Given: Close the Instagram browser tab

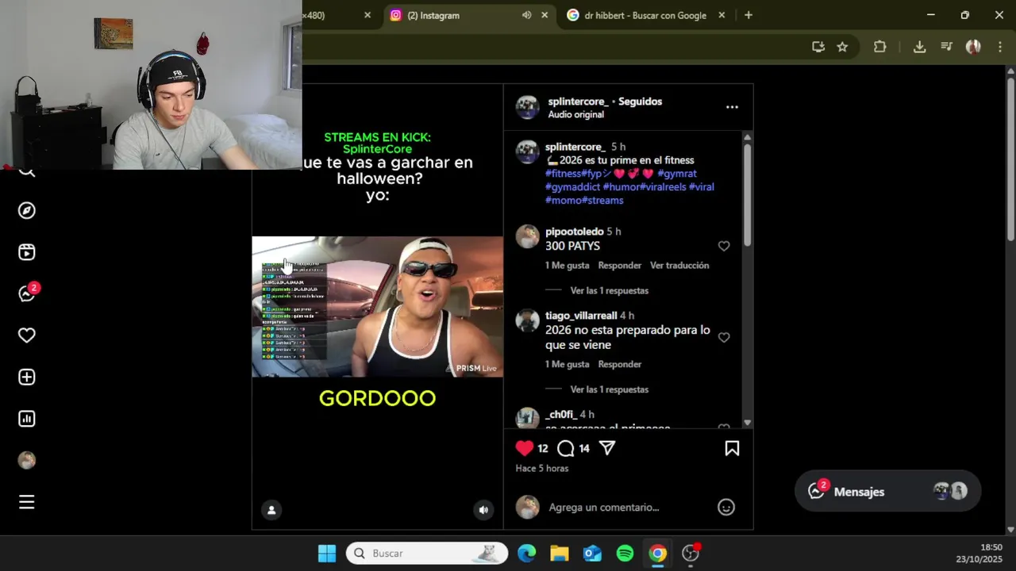Looking at the screenshot, I should (545, 15).
